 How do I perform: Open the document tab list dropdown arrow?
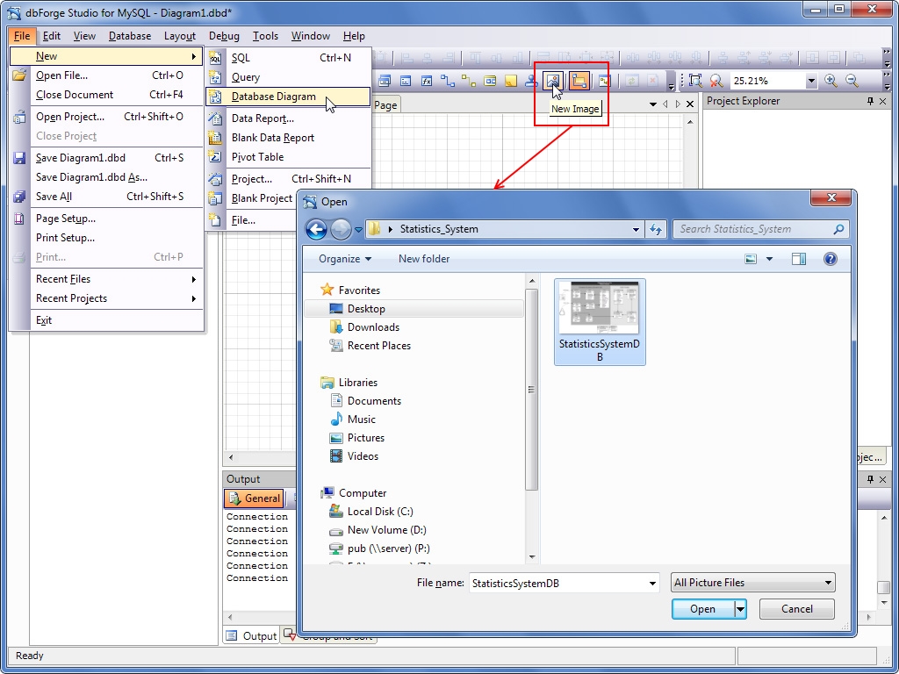point(652,104)
